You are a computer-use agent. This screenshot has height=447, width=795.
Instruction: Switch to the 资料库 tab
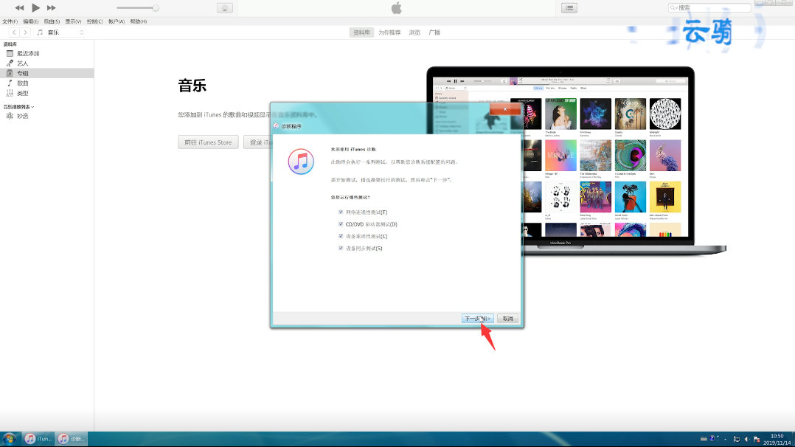coord(361,32)
